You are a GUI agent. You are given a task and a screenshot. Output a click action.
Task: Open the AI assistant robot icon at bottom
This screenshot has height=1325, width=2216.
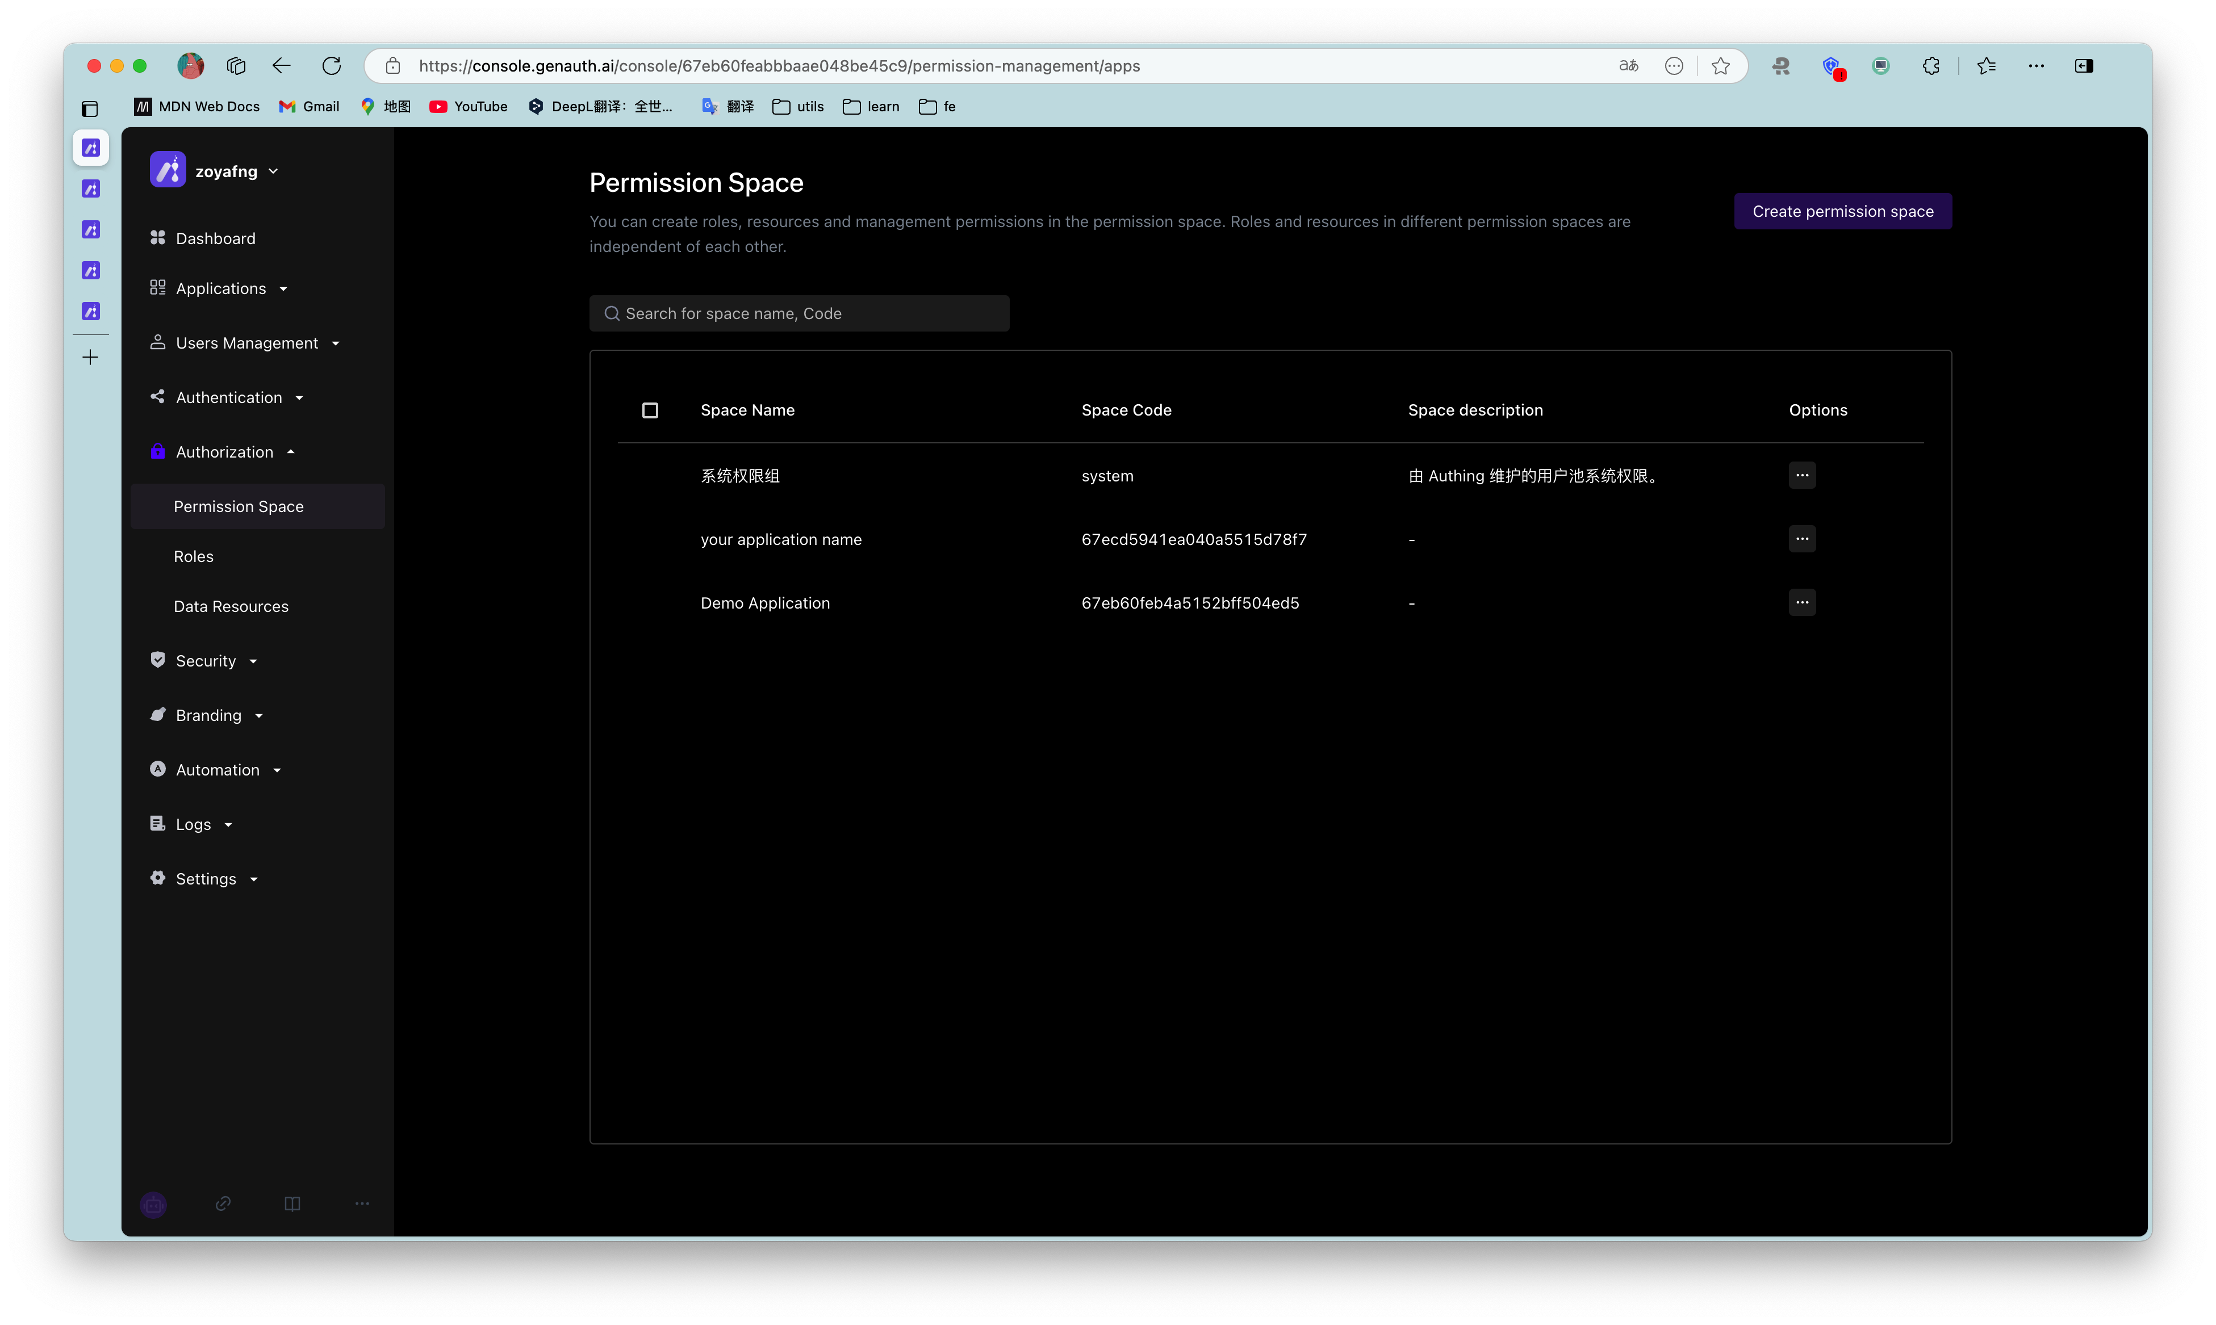[x=153, y=1204]
